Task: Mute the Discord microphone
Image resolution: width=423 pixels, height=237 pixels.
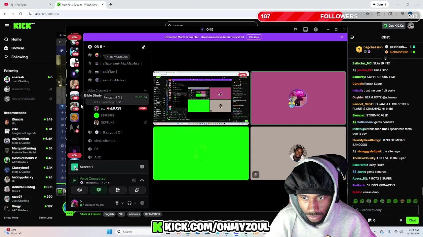Action: pos(117,203)
